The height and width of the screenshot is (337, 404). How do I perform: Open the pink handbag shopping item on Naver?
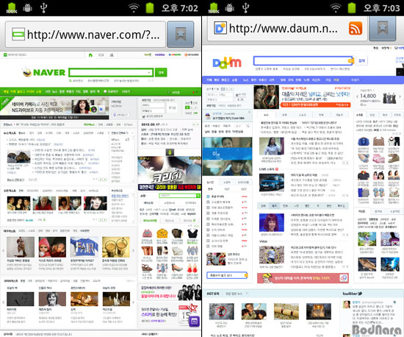(147, 233)
